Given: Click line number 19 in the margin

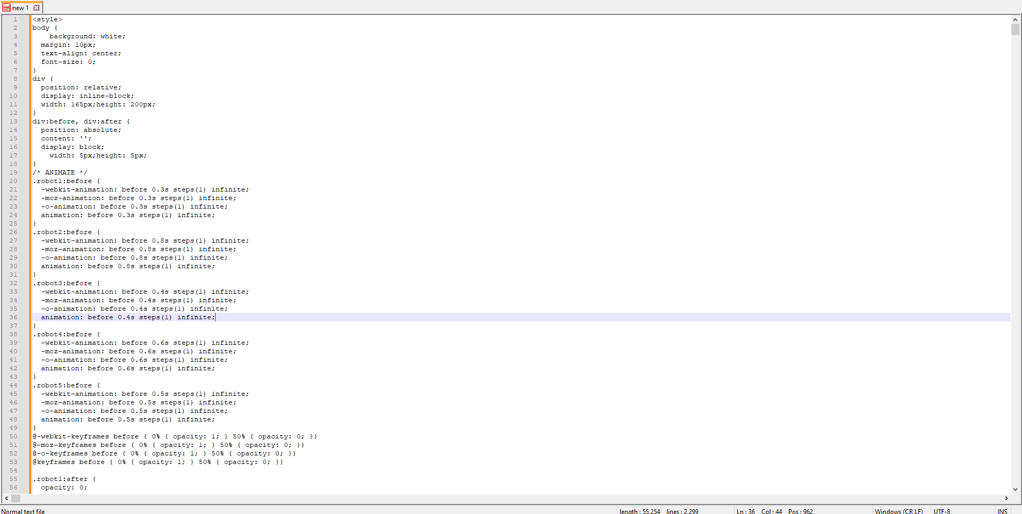Looking at the screenshot, I should (x=13, y=172).
